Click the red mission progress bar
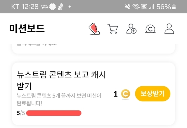Image resolution: width=187 pixels, height=128 pixels. (54, 113)
